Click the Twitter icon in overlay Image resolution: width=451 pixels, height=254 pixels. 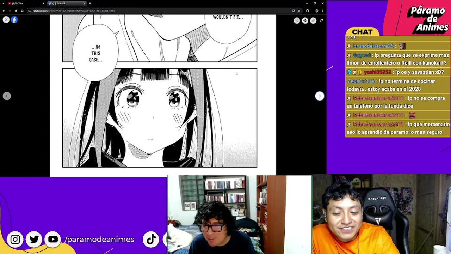(34, 240)
